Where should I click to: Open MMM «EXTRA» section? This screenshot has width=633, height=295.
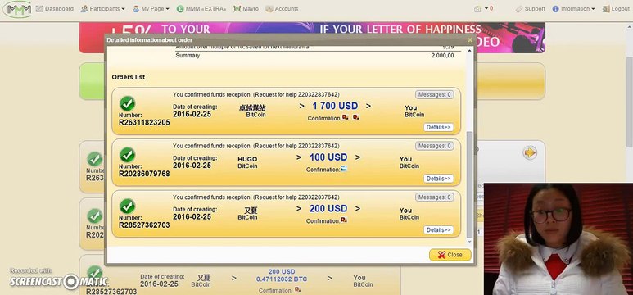point(201,8)
